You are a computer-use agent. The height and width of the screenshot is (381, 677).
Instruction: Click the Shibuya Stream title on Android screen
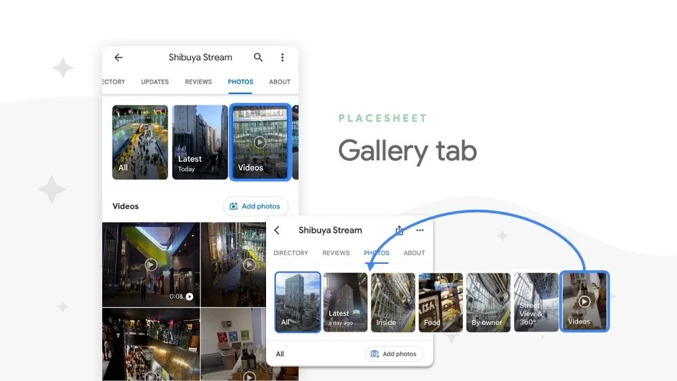(x=200, y=58)
